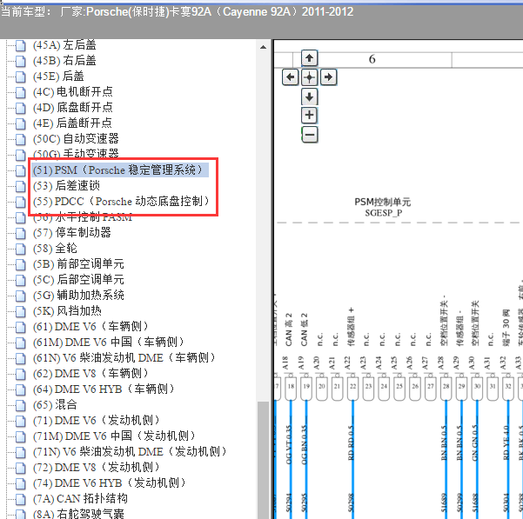523x519 pixels.
Task: Click the tree panel scrollbar thumb
Action: (263, 460)
